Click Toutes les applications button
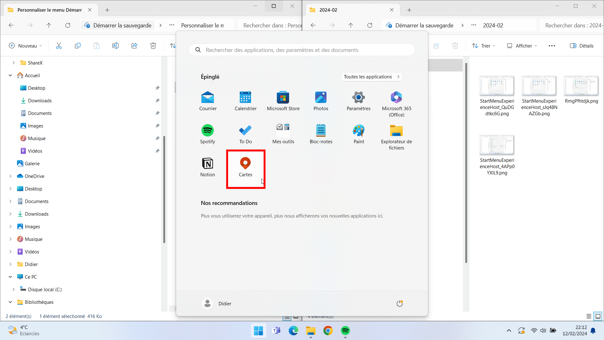 [372, 77]
